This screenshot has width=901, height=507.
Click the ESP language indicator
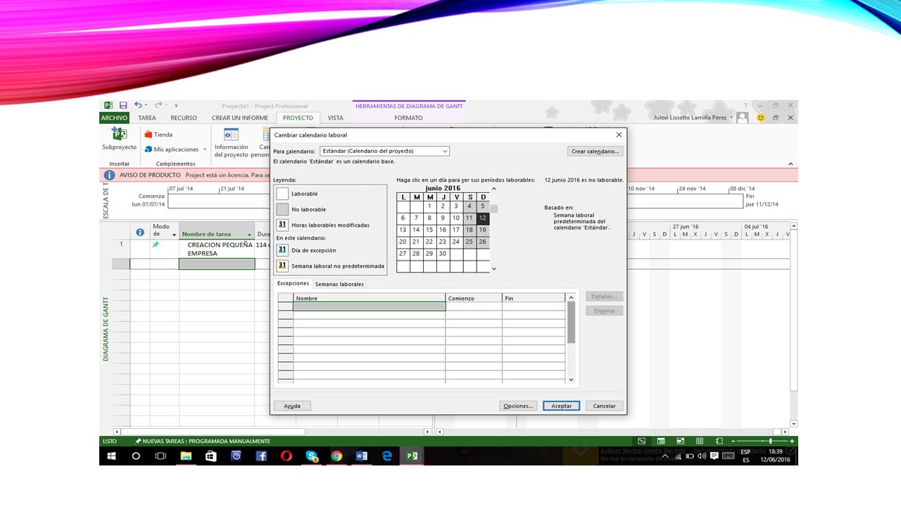pyautogui.click(x=745, y=451)
